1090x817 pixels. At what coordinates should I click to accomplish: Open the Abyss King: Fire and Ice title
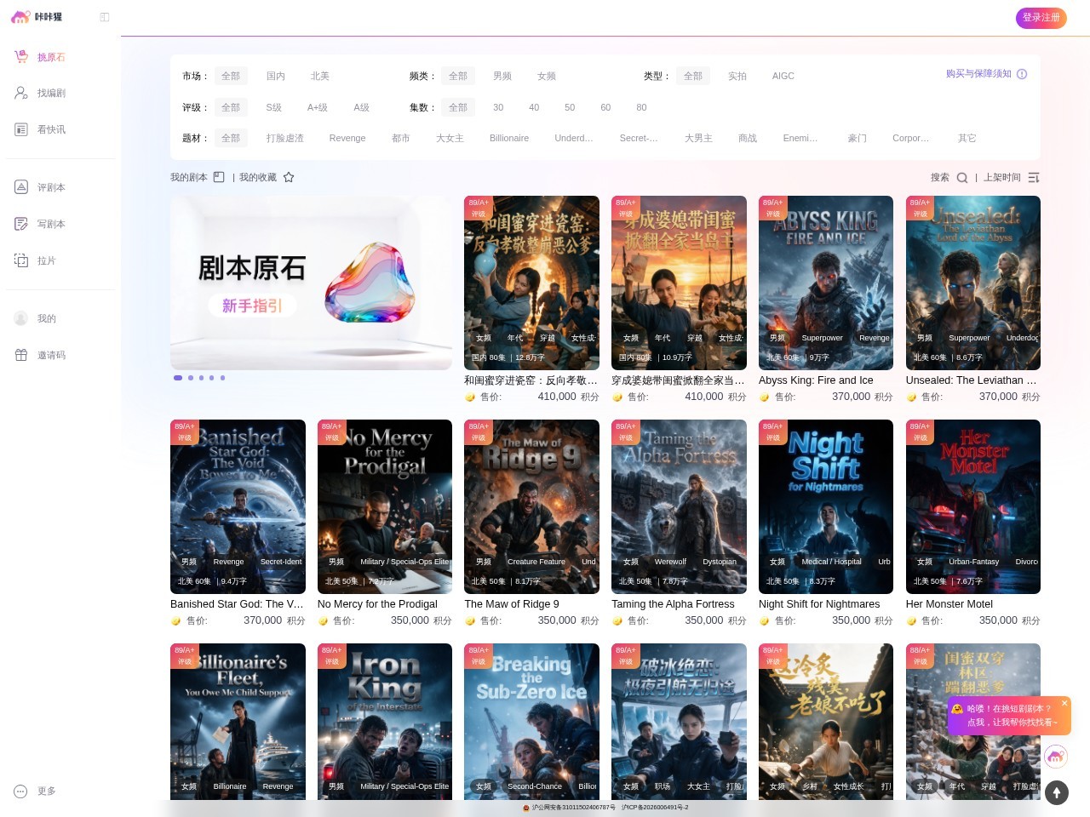tap(816, 380)
